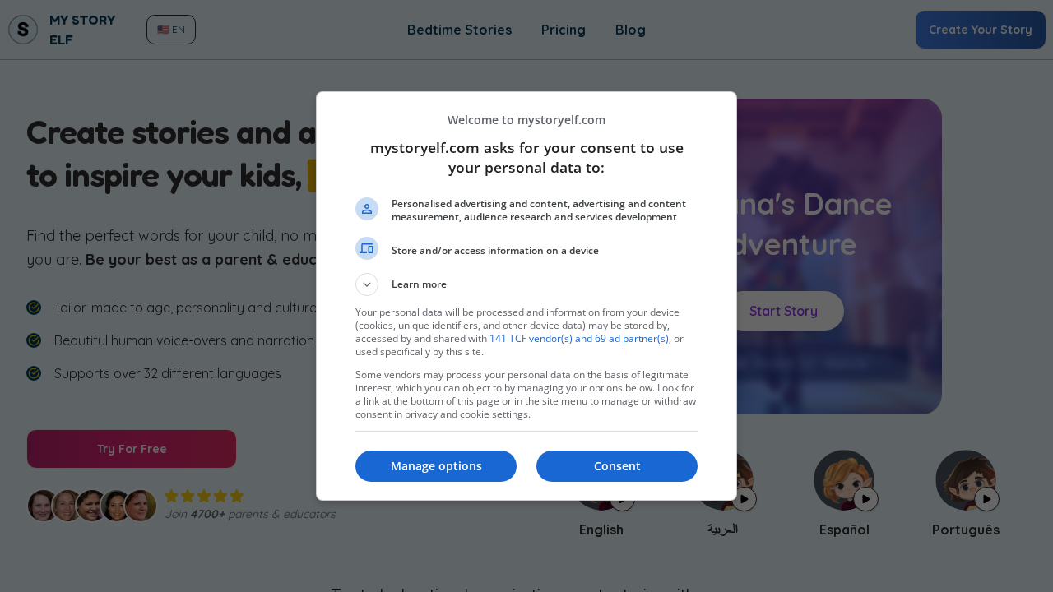Play the العربية story sample
The image size is (1053, 592).
pos(744,499)
